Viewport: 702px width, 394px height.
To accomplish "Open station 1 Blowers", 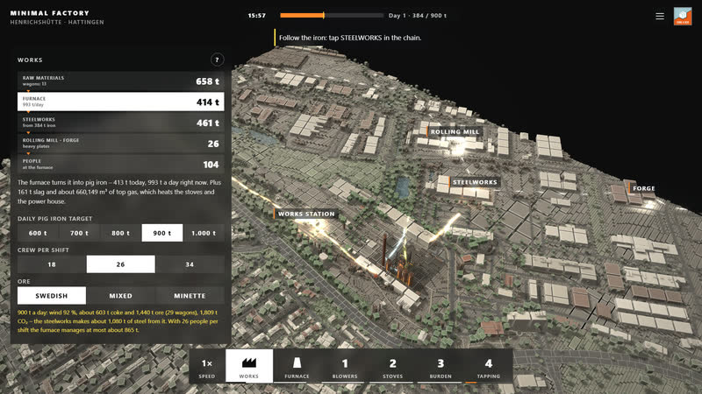I will 345,366.
